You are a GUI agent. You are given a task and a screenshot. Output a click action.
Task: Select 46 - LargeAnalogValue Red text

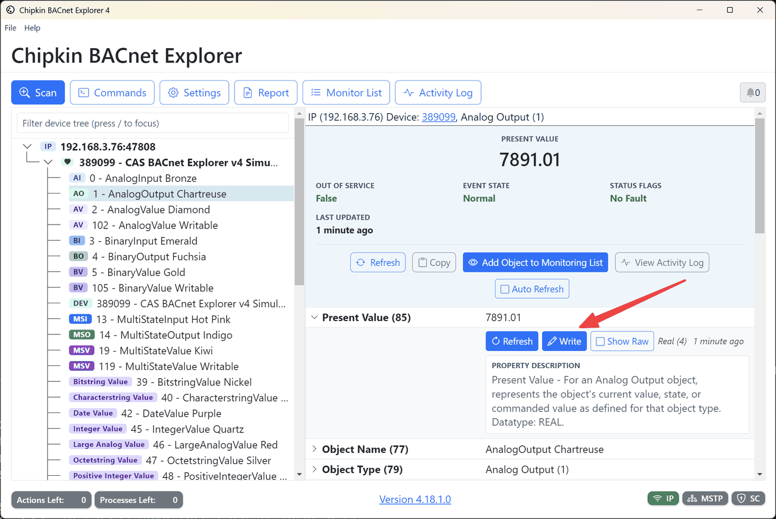[x=215, y=445]
